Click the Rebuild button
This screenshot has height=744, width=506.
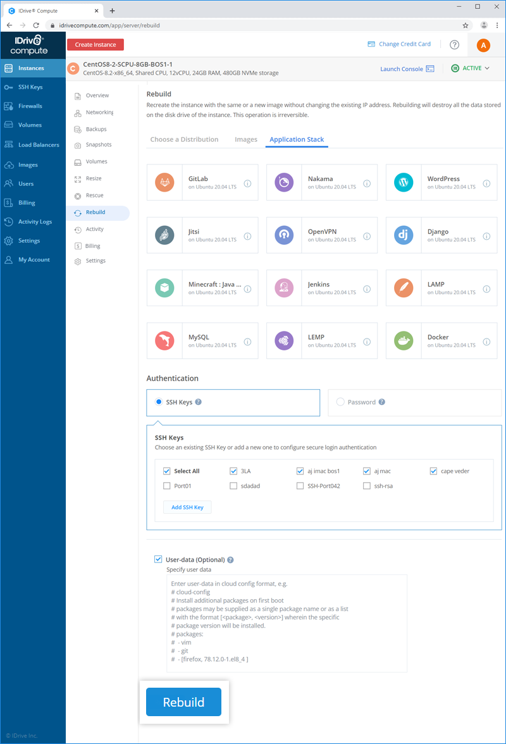point(183,702)
